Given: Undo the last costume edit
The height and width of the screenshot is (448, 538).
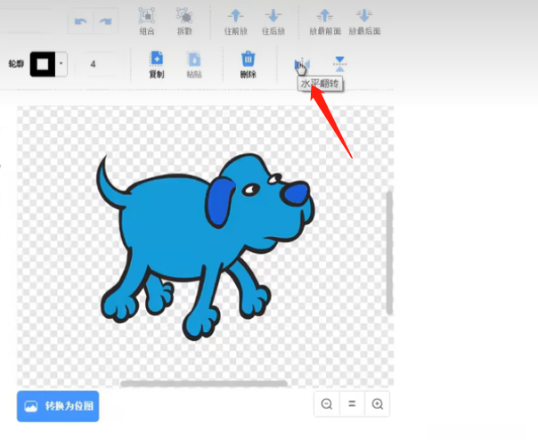Looking at the screenshot, I should click(81, 21).
